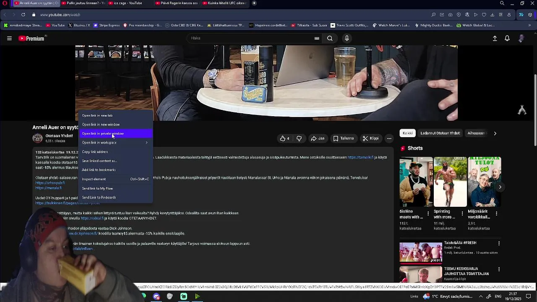Open weather widget 1°C in taskbar
This screenshot has width=537, height=302.
click(447, 297)
